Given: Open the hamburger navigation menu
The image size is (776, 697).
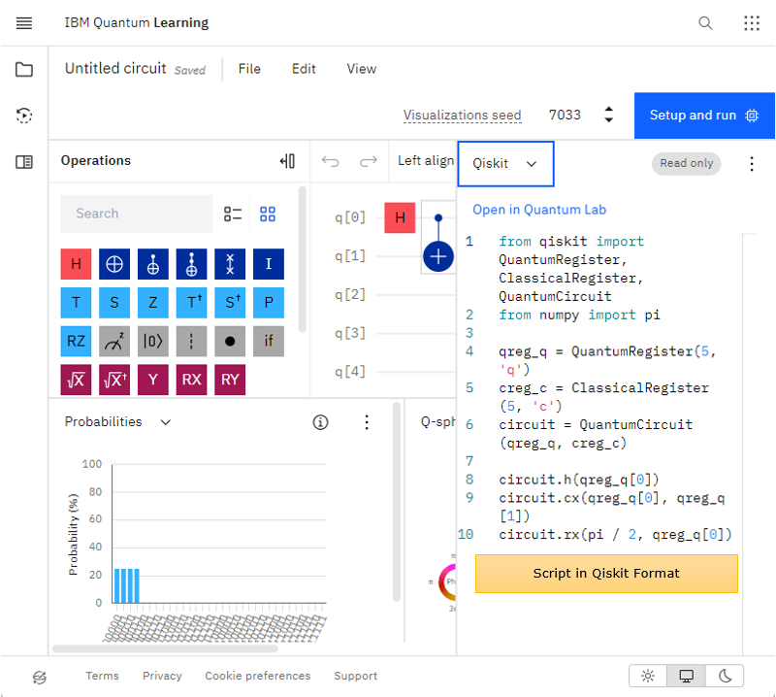Looking at the screenshot, I should (23, 22).
